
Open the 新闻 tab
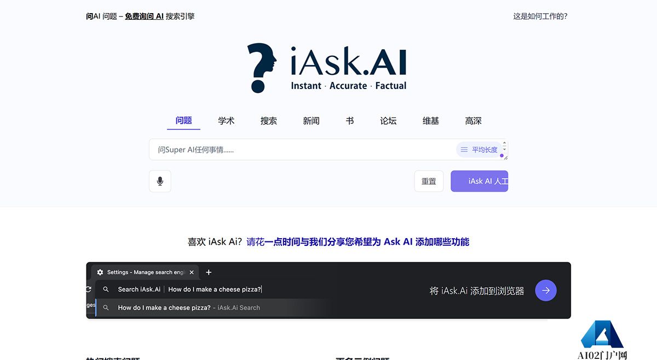pos(311,121)
